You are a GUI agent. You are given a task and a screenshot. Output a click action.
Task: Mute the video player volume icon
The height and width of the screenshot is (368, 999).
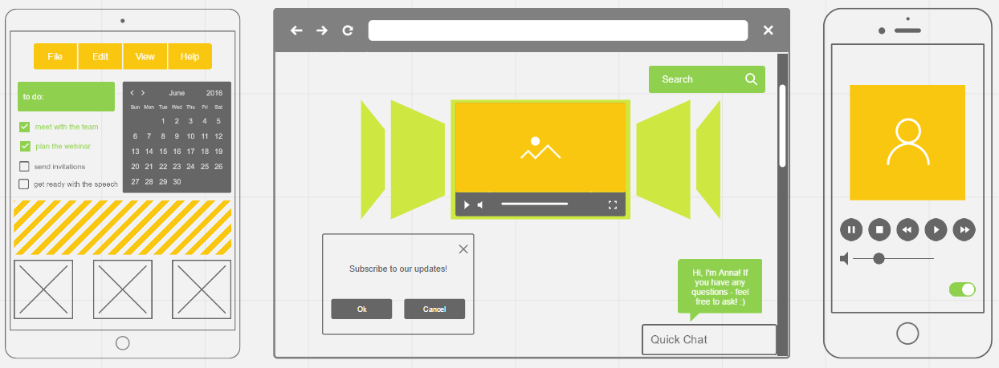pyautogui.click(x=480, y=205)
